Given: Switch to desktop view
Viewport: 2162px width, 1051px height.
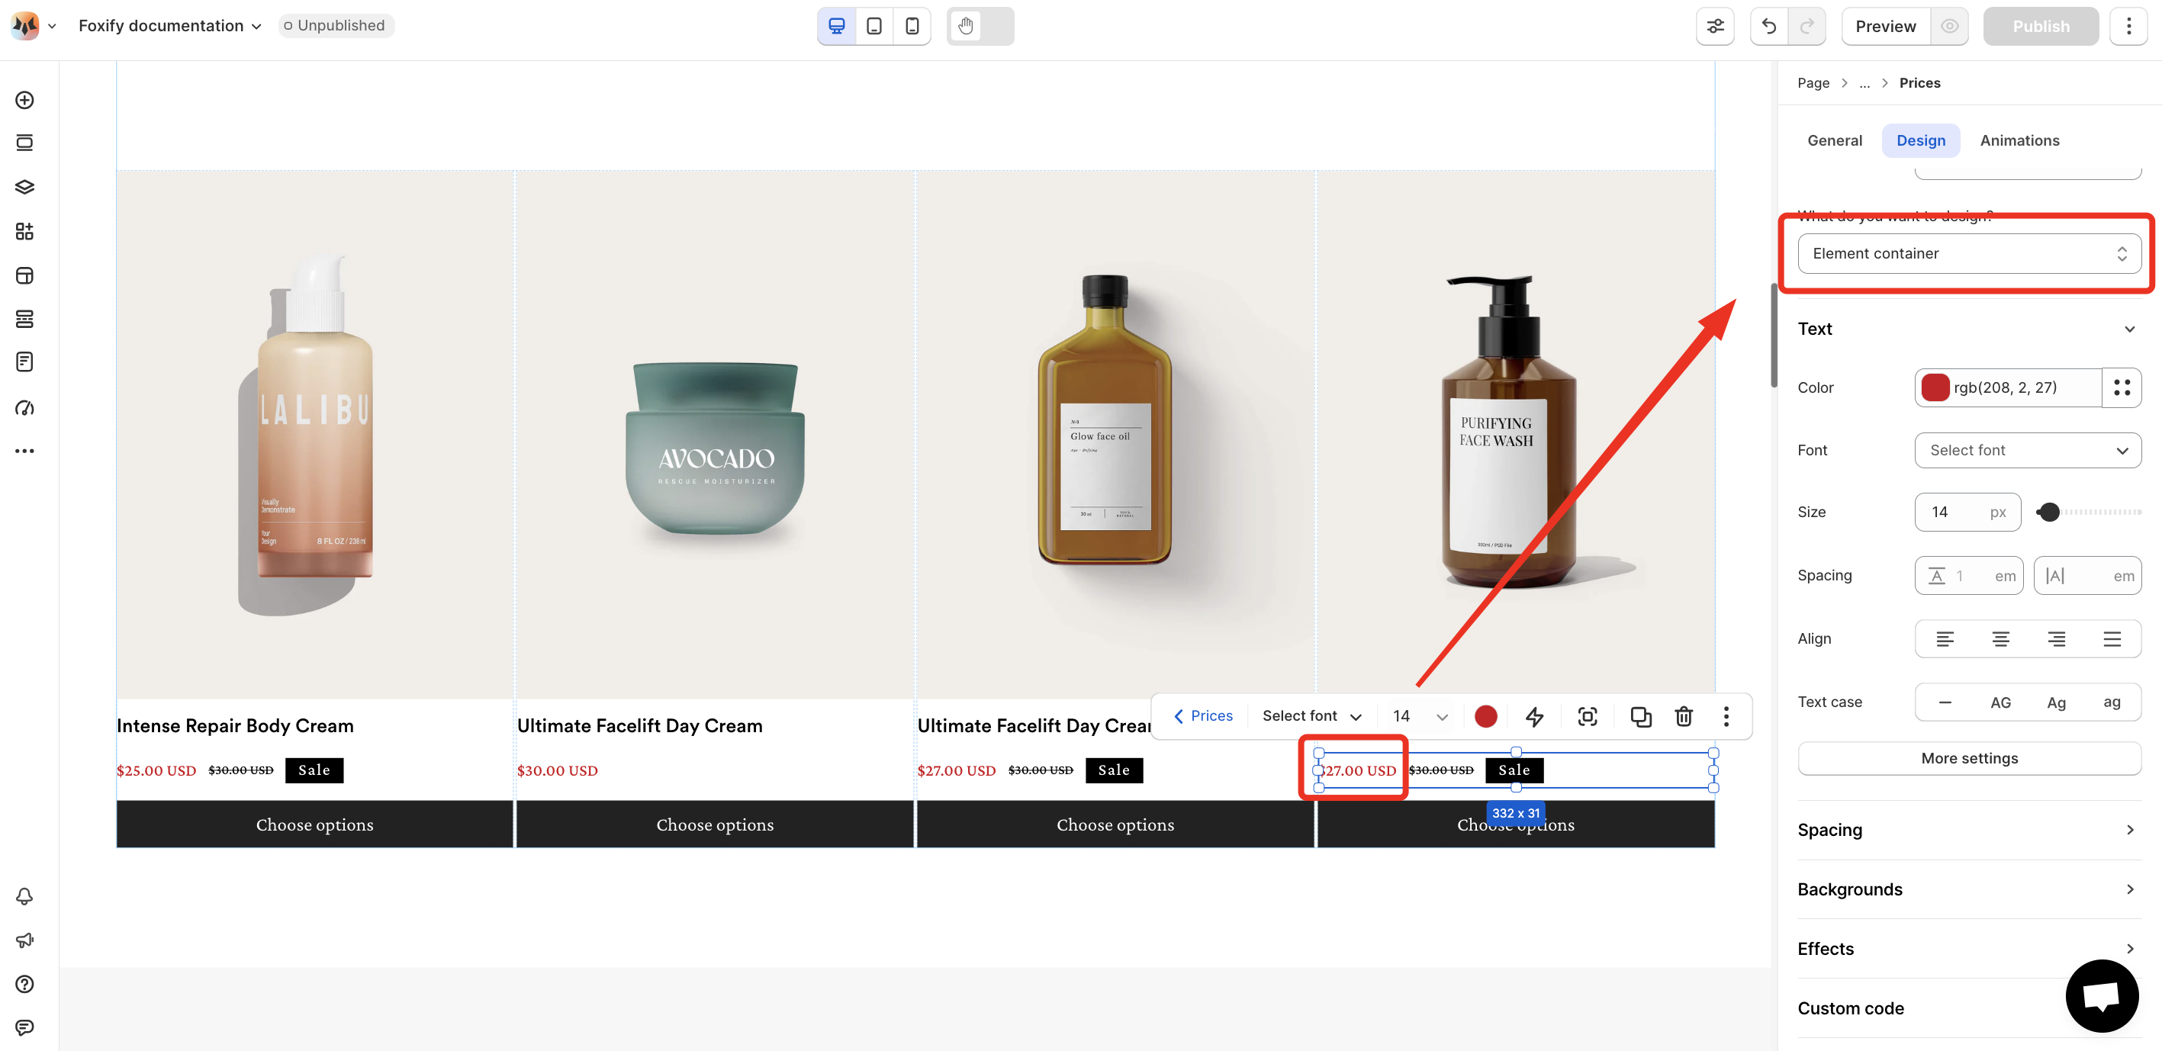Looking at the screenshot, I should 837,26.
